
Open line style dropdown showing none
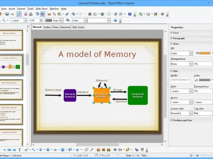pyautogui.click(x=25, y=20)
